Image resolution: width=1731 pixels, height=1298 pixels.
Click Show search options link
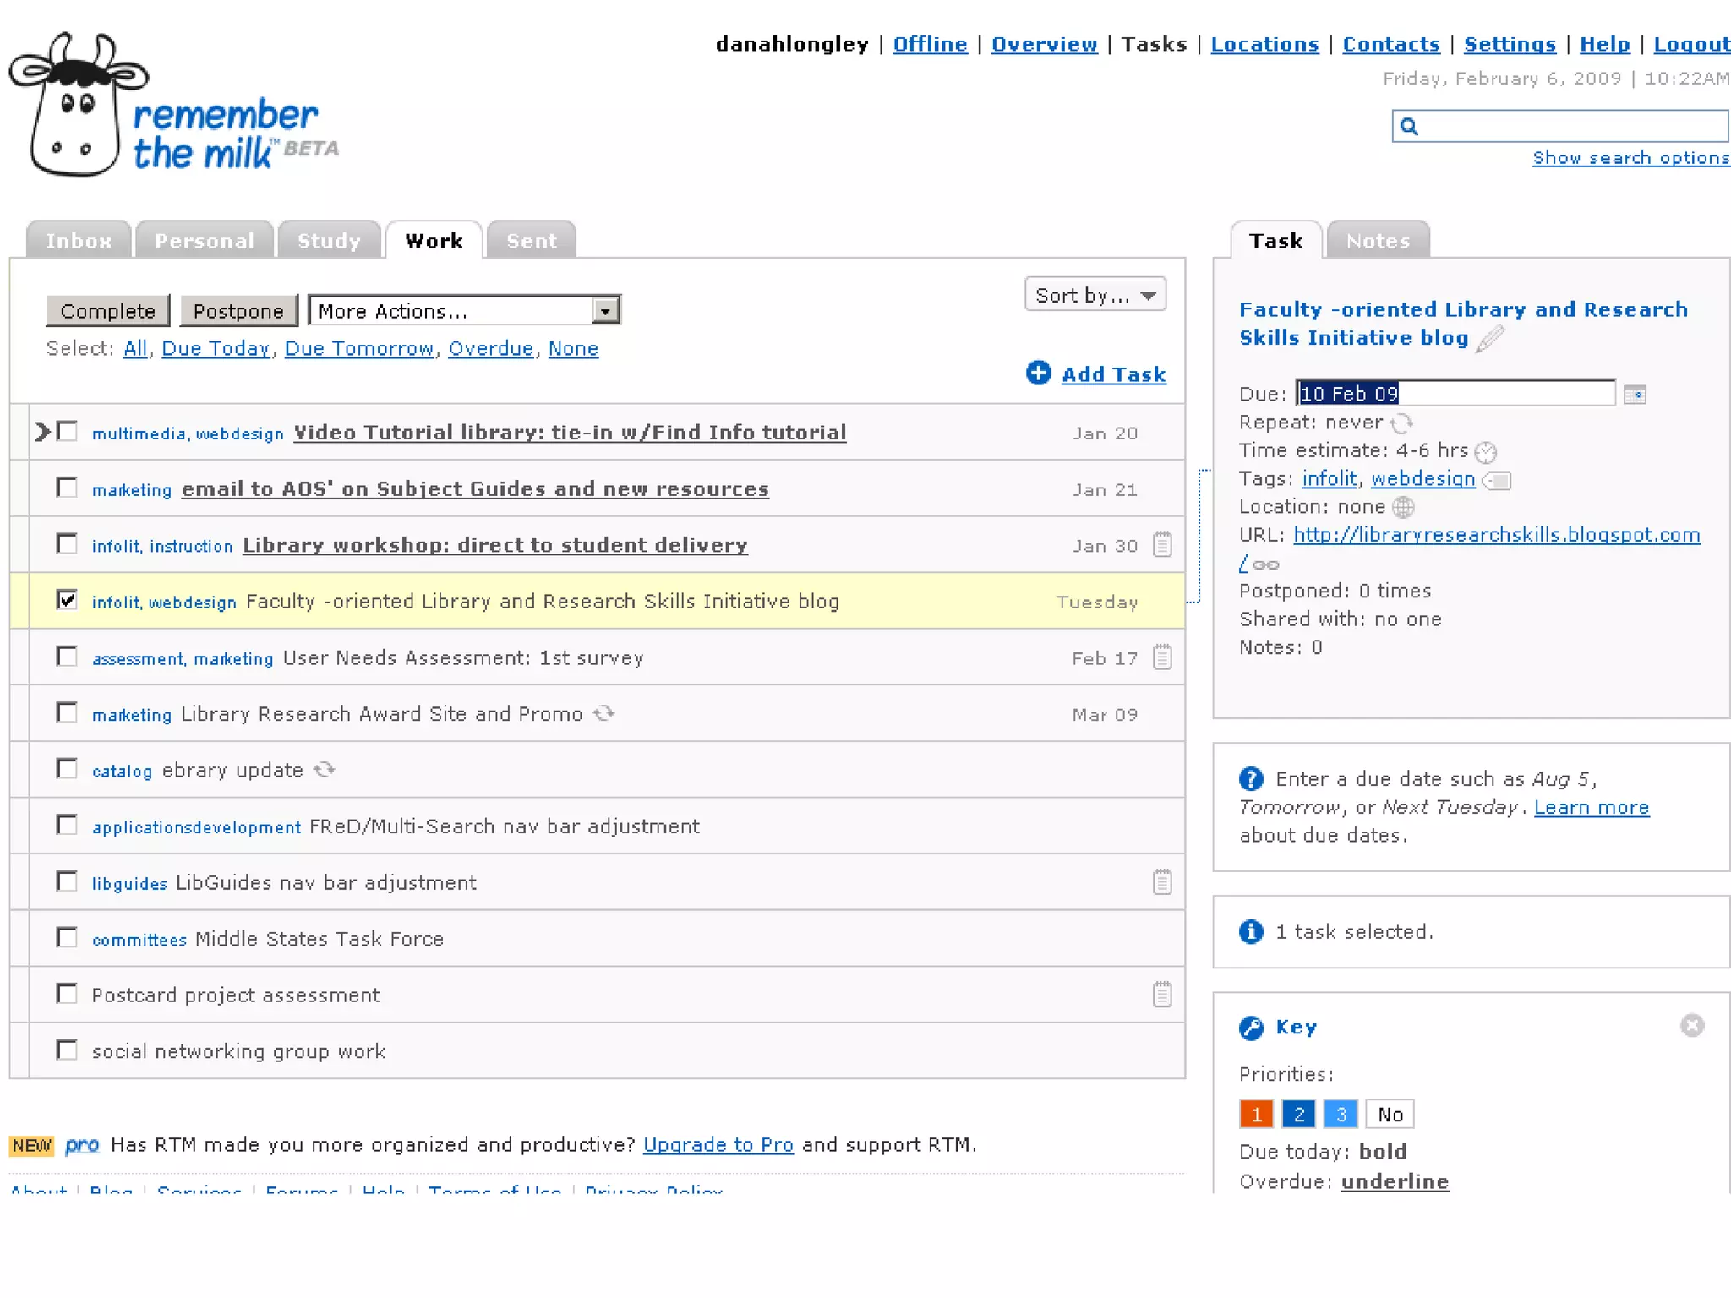click(1630, 158)
